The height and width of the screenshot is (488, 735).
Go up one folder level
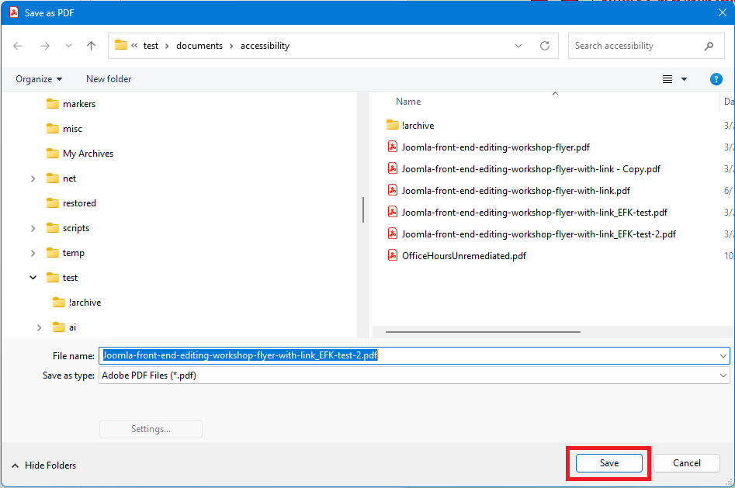coord(91,46)
